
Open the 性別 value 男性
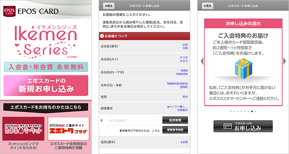click(185, 97)
